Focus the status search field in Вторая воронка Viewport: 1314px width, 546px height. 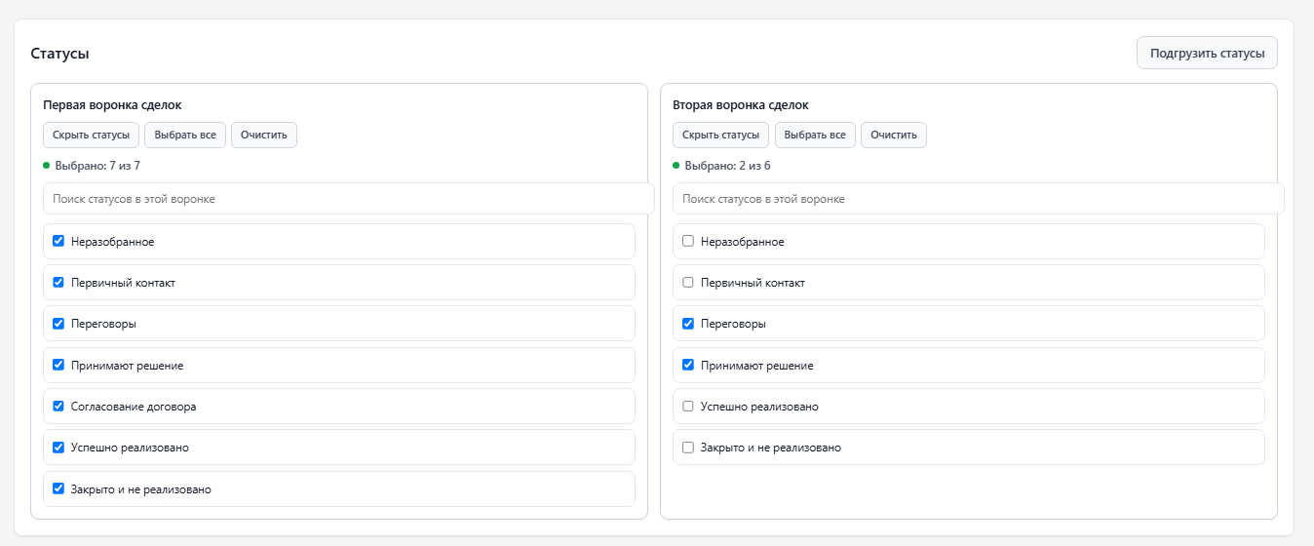(978, 198)
